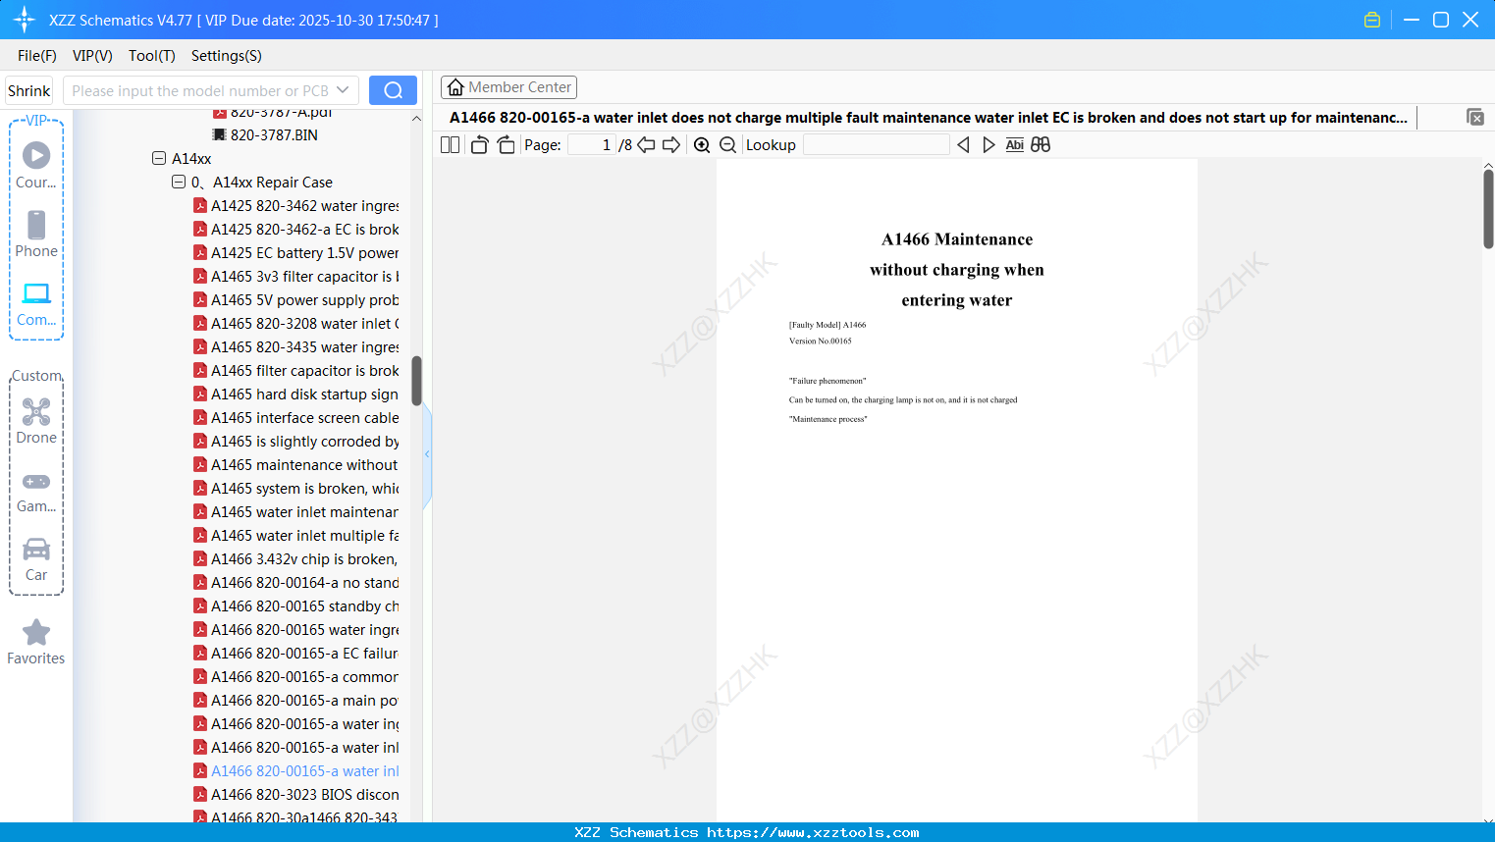The height and width of the screenshot is (842, 1495).
Task: Zoom out of the document
Action: 728,145
